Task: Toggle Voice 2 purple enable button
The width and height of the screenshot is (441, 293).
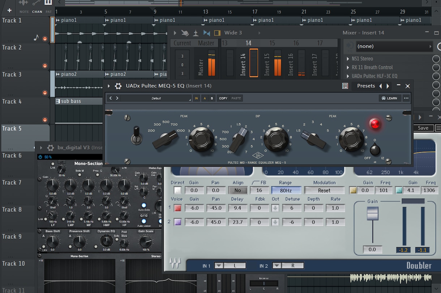Action: pos(177,222)
